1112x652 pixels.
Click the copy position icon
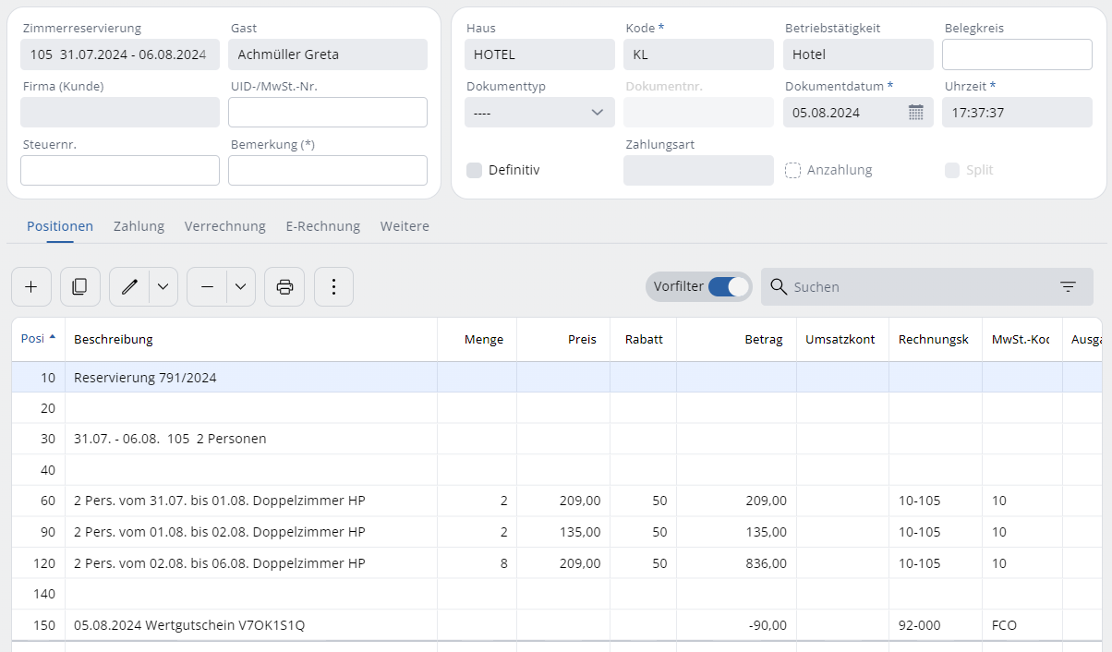[x=80, y=287]
